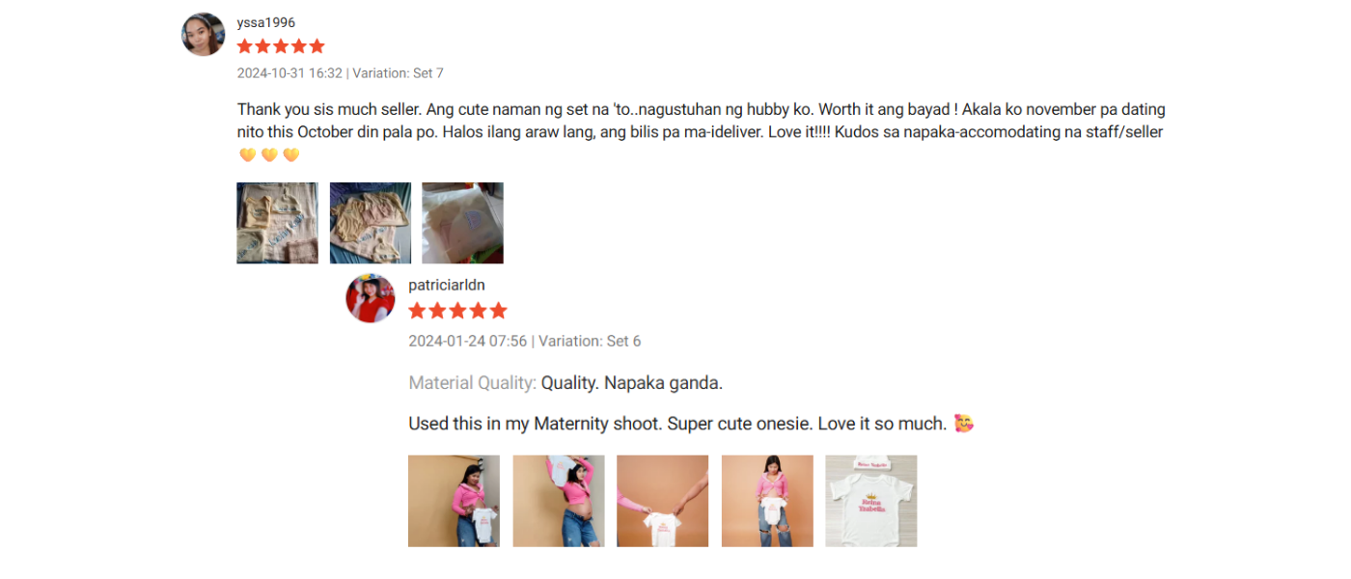
Task: Click yssa1996's five-star rating
Action: tap(281, 46)
